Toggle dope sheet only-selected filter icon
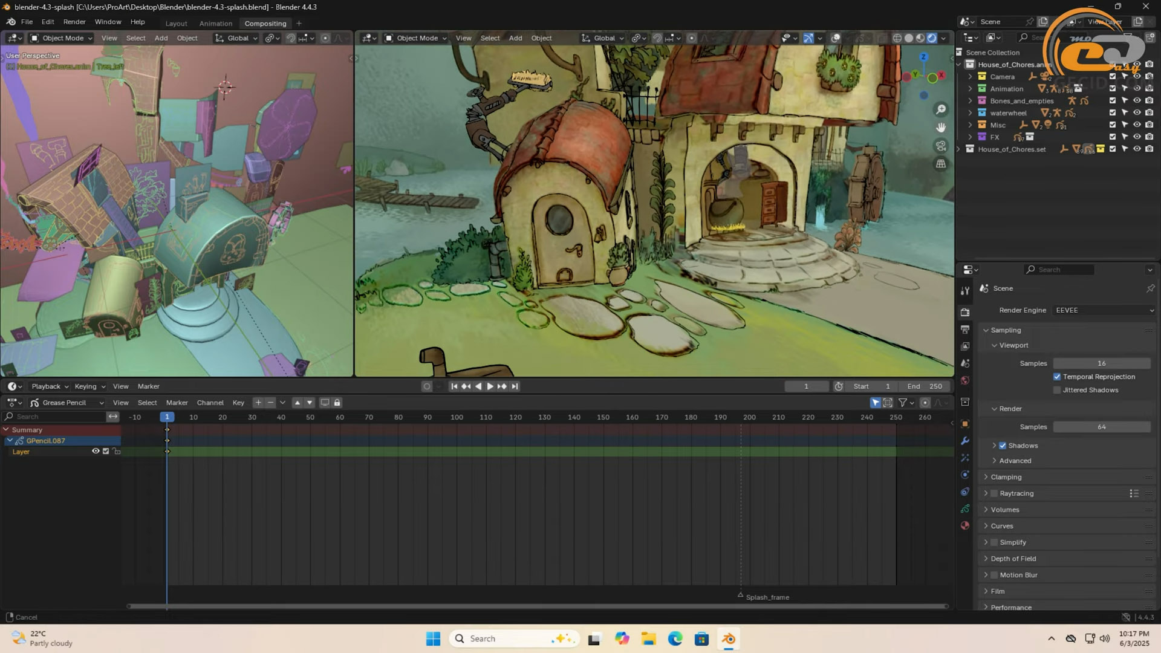This screenshot has height=653, width=1161. tap(876, 403)
